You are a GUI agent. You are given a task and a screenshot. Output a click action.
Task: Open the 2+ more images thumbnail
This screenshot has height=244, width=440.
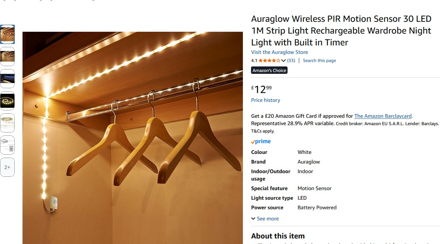[x=7, y=167]
